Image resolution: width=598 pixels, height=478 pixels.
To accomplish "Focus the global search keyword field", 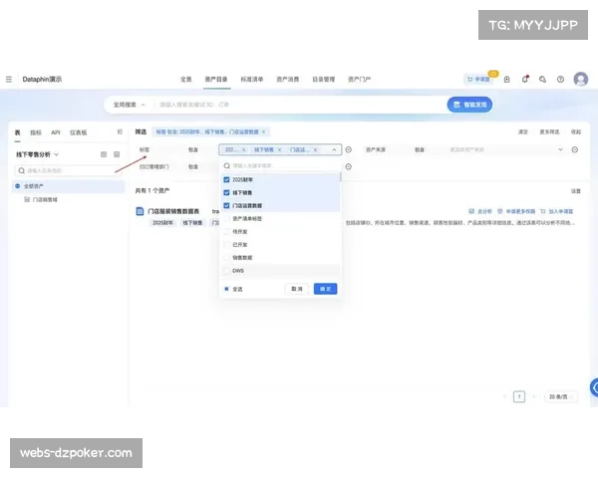I will tap(300, 105).
